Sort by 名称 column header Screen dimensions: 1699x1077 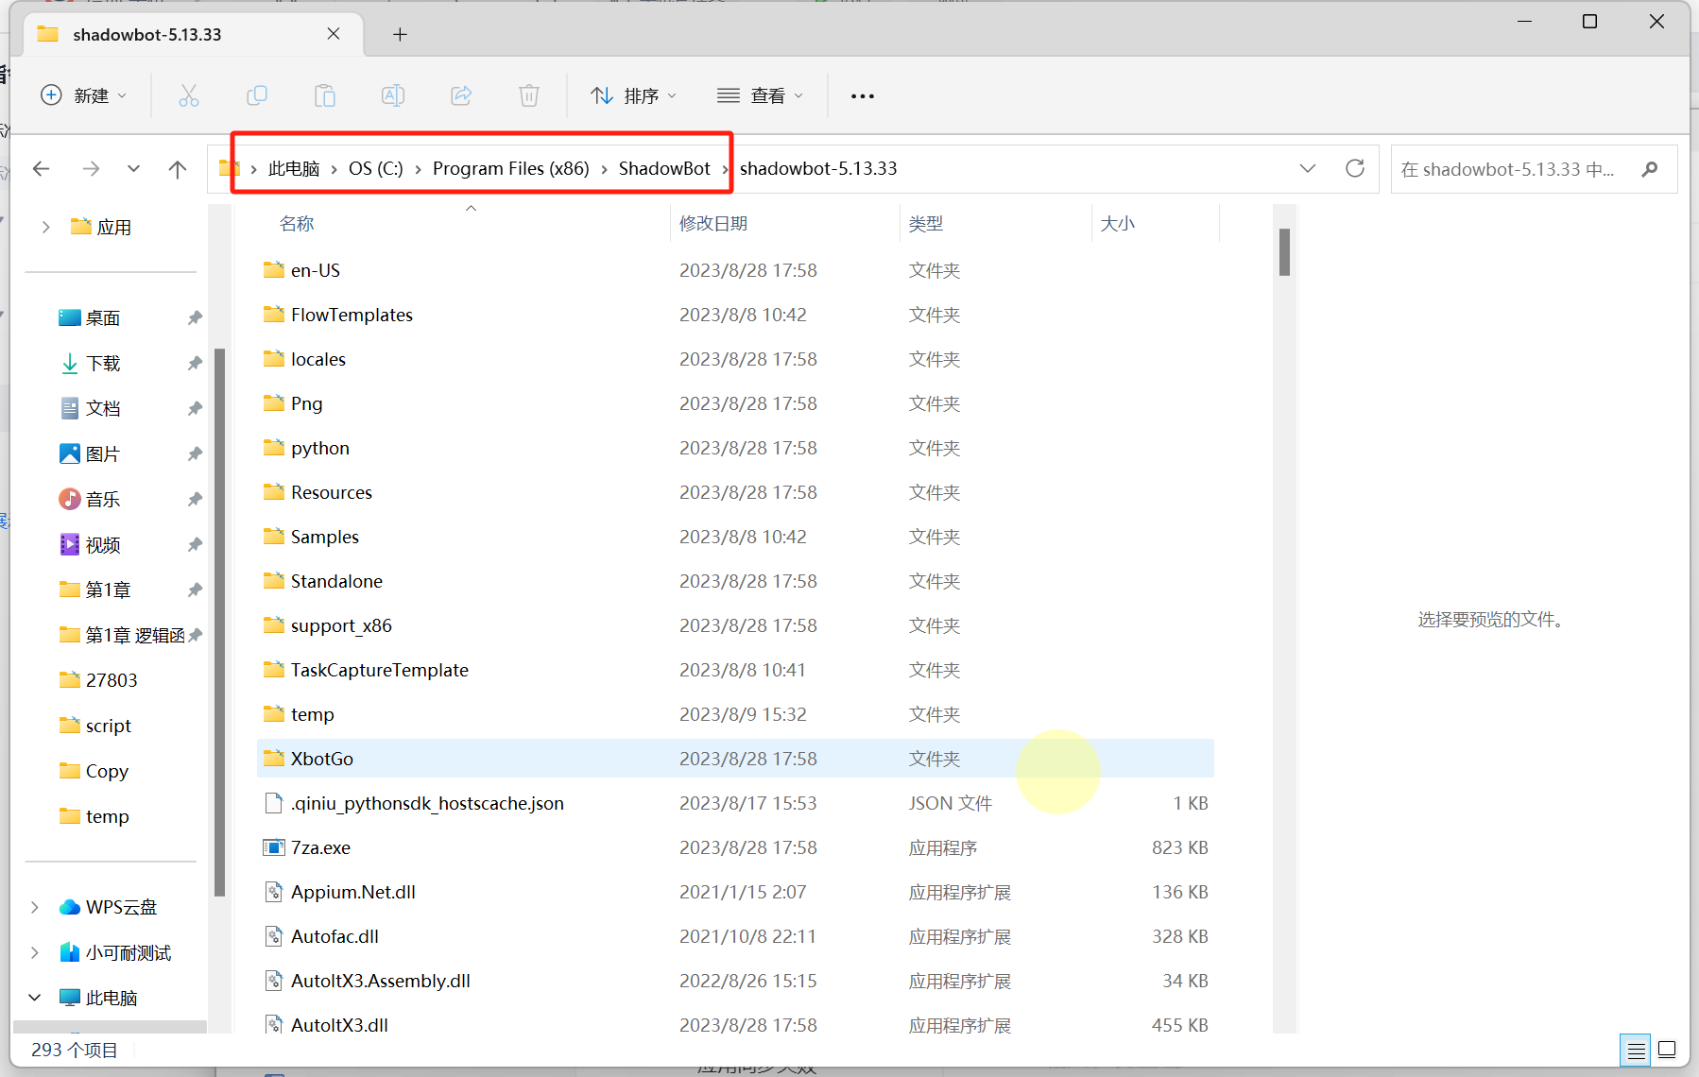[297, 224]
